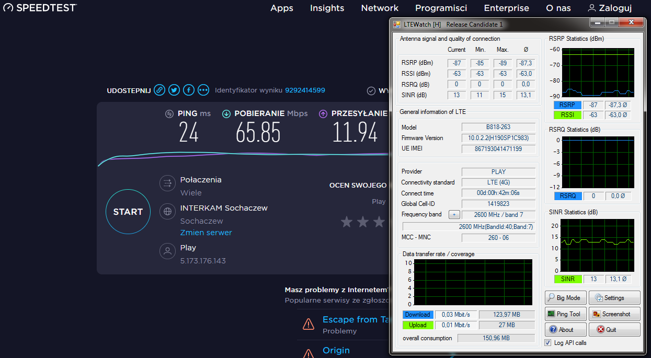
Task: Launch the Ping Tool
Action: pos(565,314)
